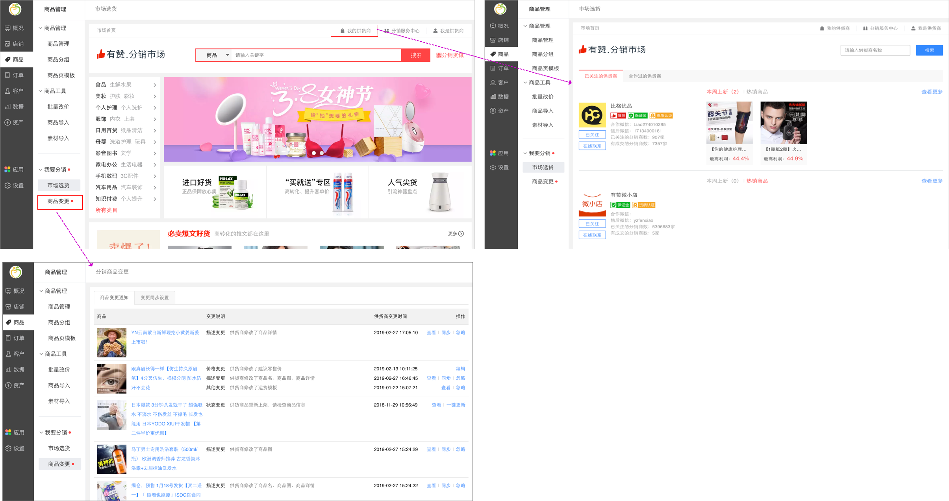Image resolution: width=949 pixels, height=501 pixels.
Task: Click the second carousel dot on the banner
Action: (x=322, y=153)
